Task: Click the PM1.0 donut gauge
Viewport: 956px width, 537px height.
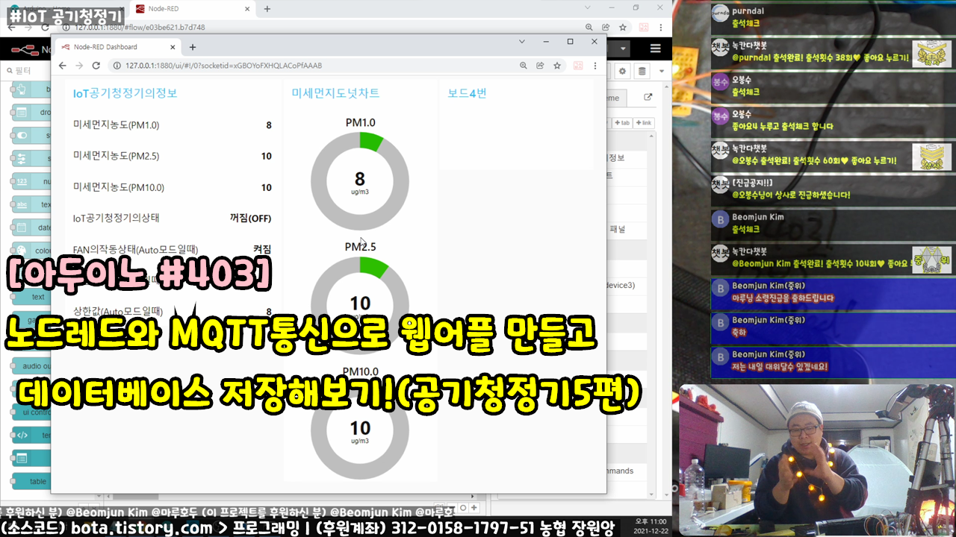Action: [x=360, y=182]
